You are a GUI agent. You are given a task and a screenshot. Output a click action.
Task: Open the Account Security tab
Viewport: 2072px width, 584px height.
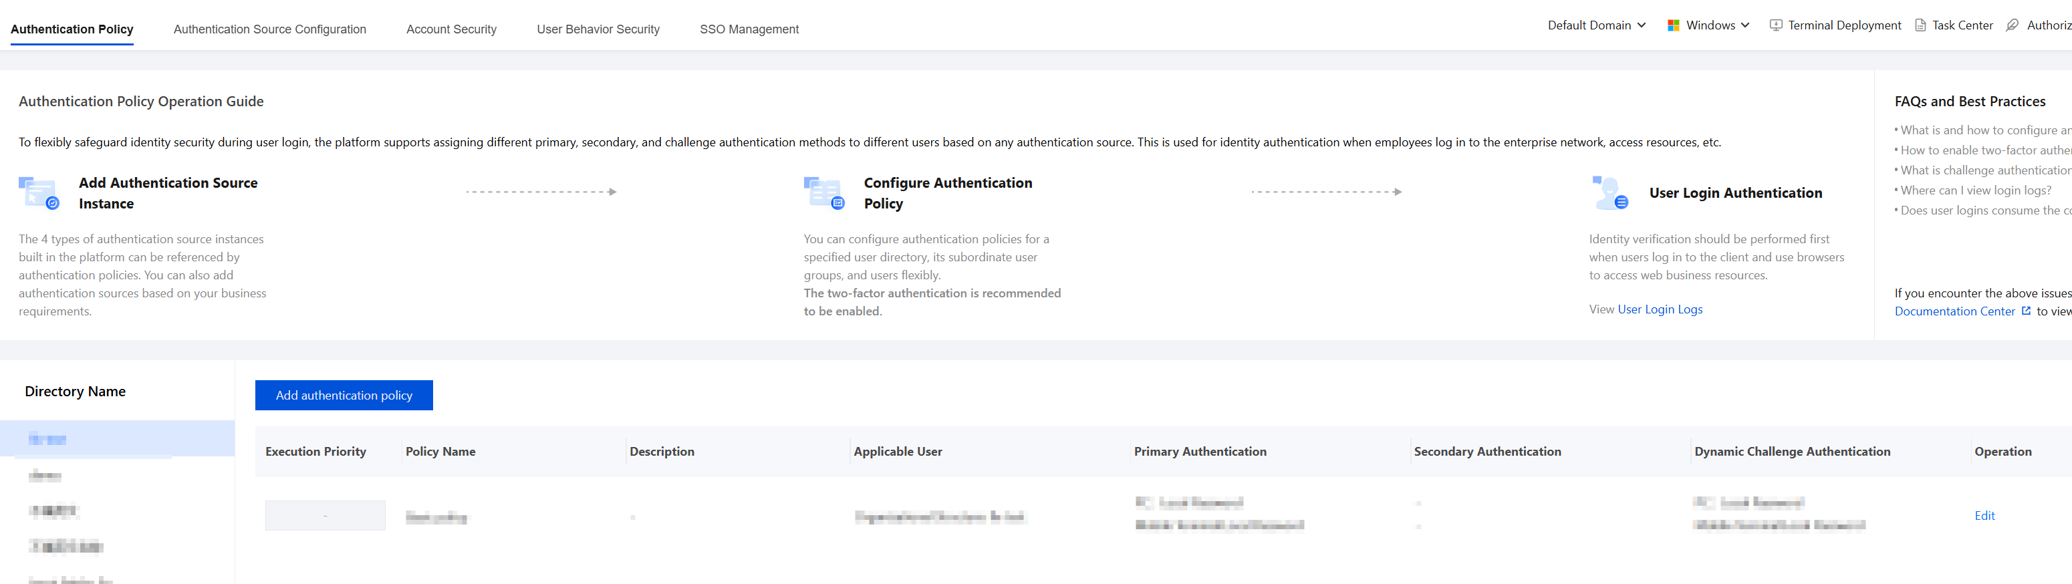click(451, 29)
